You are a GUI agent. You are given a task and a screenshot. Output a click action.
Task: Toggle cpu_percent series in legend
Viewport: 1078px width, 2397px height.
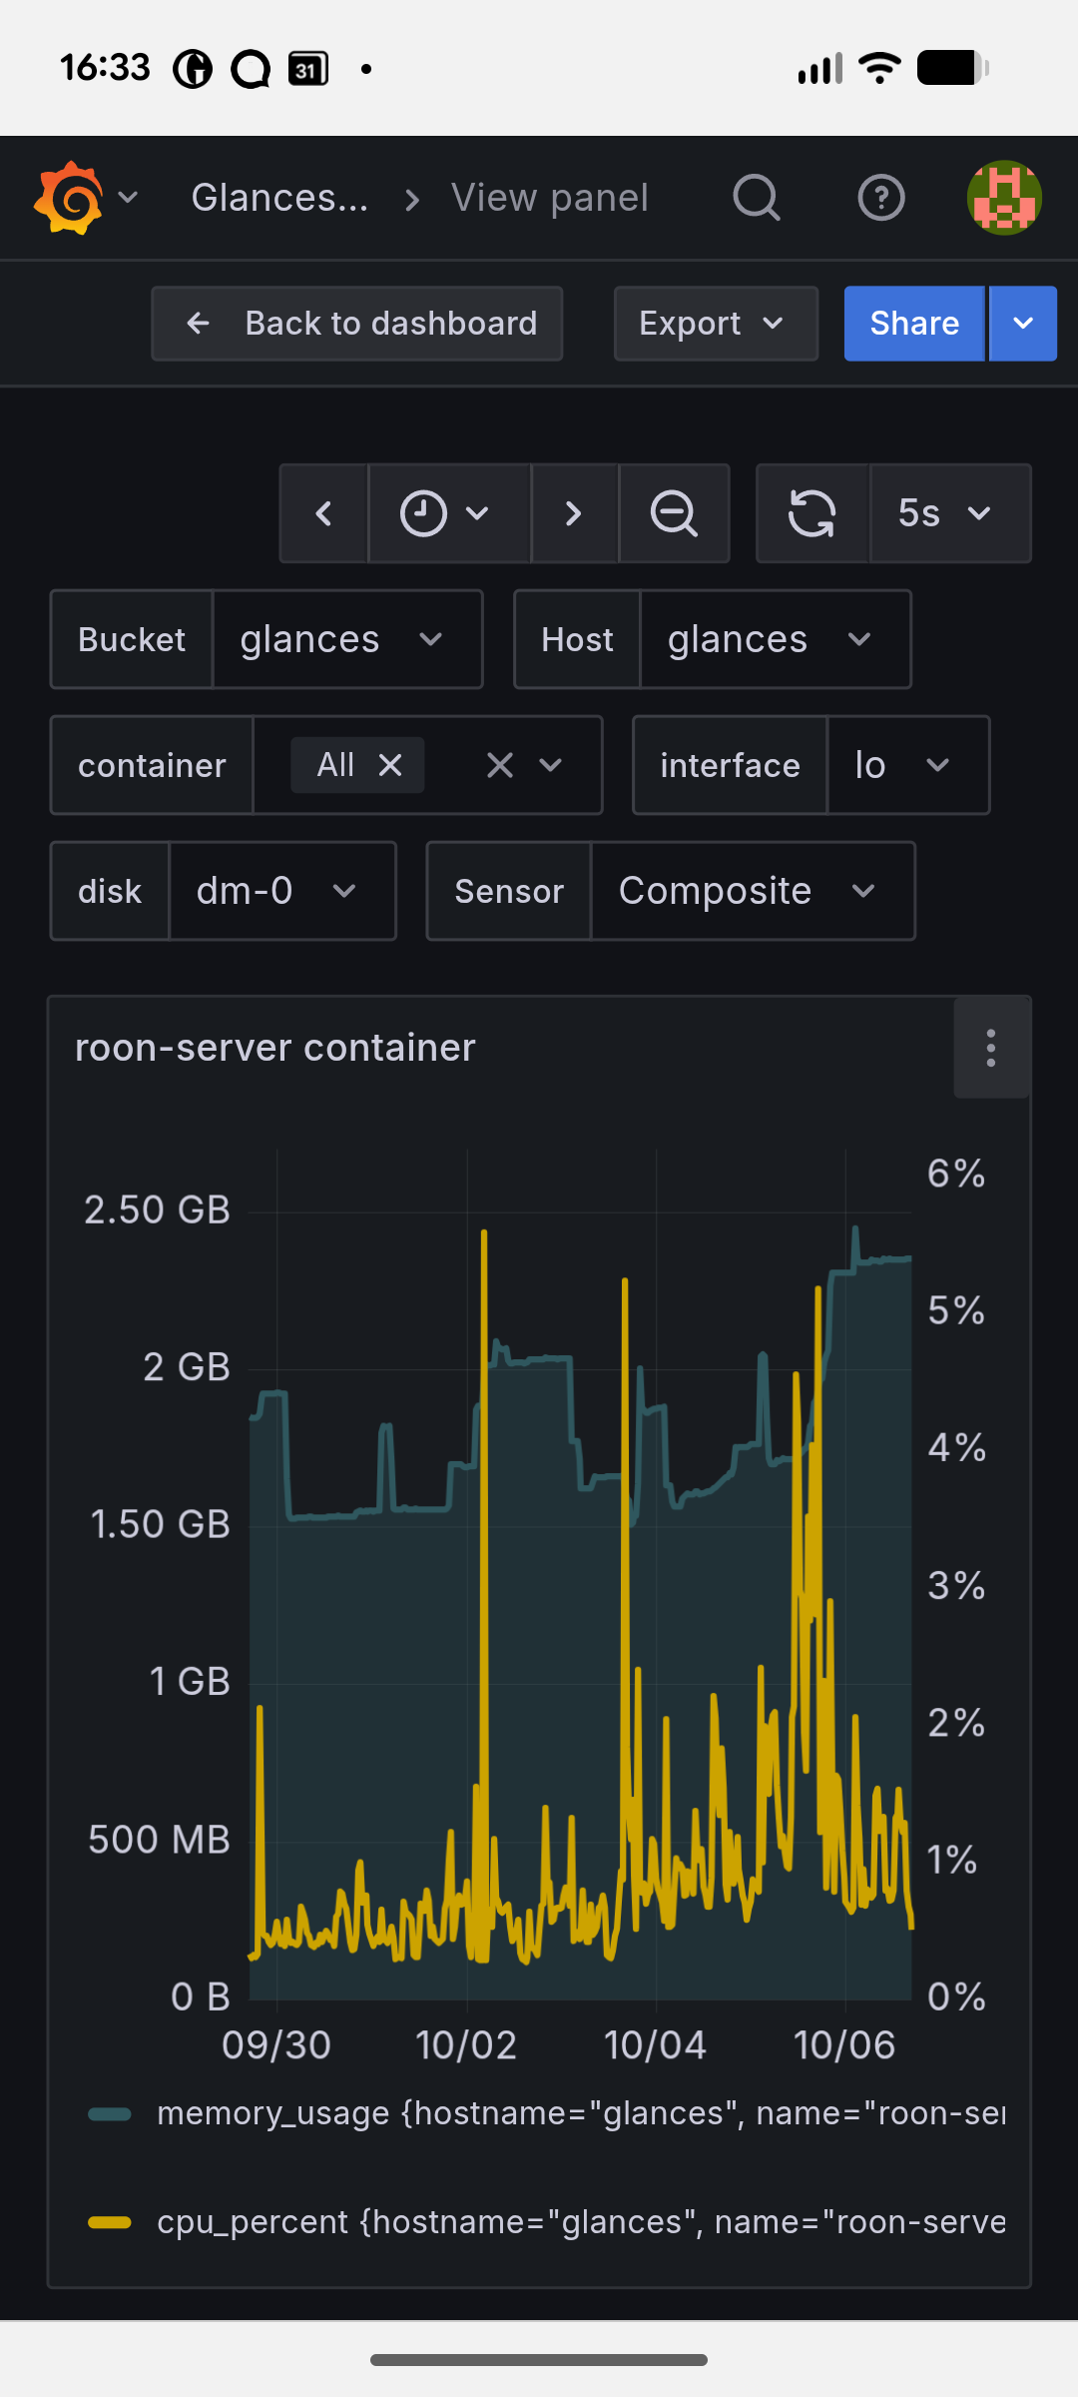click(579, 2222)
